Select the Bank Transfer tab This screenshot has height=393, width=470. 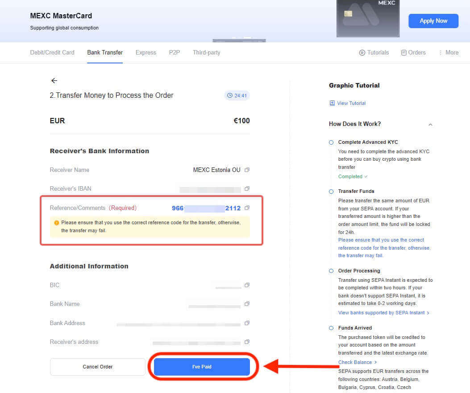(x=105, y=53)
